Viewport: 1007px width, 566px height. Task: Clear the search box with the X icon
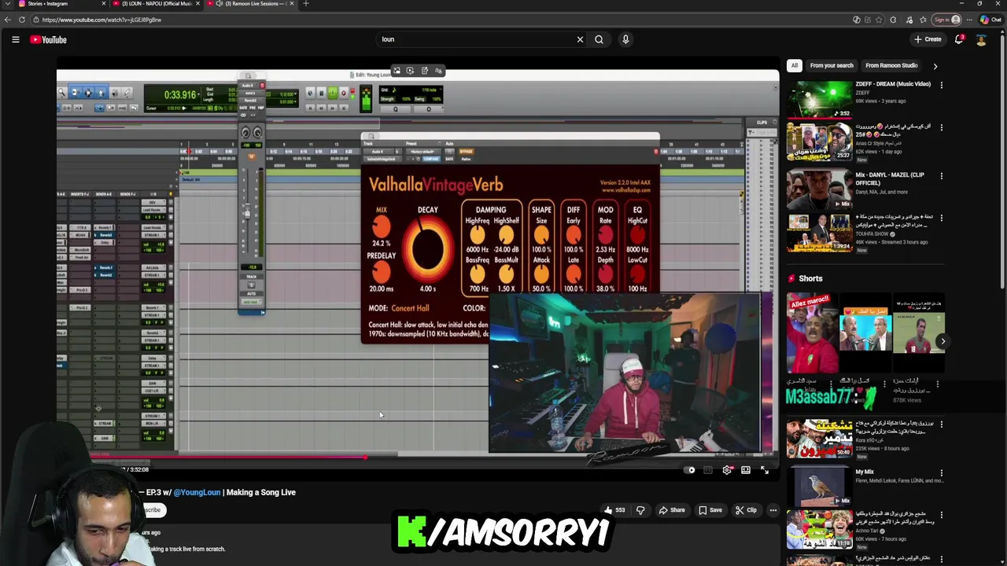click(x=580, y=39)
